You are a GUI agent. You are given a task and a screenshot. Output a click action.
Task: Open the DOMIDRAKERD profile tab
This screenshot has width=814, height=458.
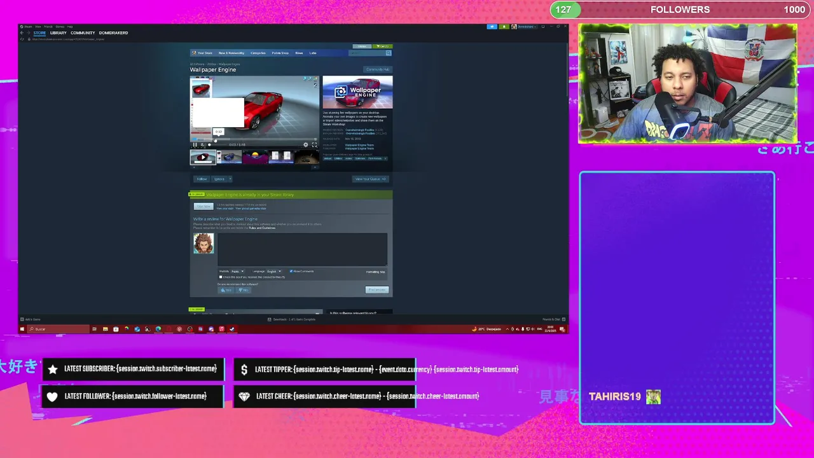(113, 32)
